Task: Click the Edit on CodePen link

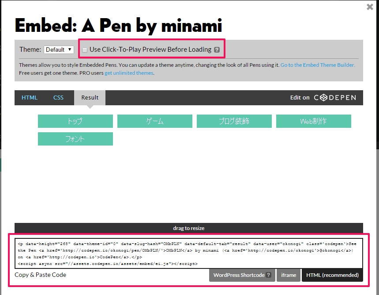Action: (323, 98)
